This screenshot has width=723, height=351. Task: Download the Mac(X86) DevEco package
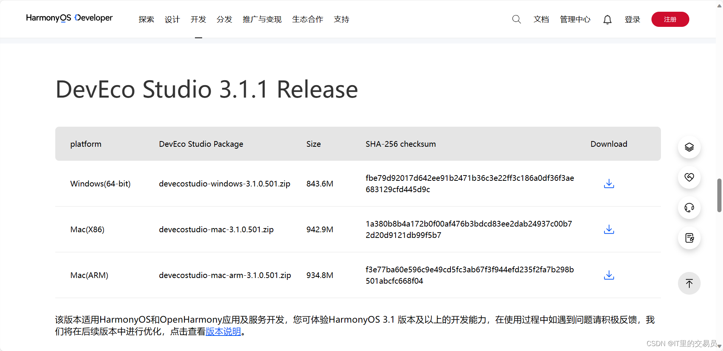(609, 229)
